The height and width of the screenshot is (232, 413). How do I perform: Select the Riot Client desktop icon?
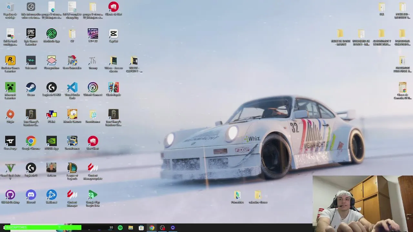click(x=93, y=143)
